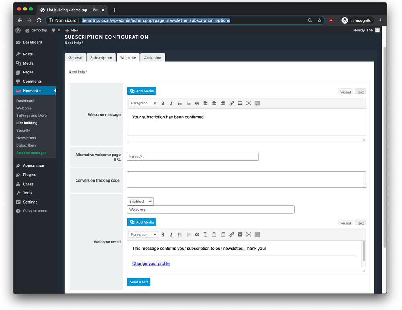Click the page vertical scrollbar

(x=384, y=147)
